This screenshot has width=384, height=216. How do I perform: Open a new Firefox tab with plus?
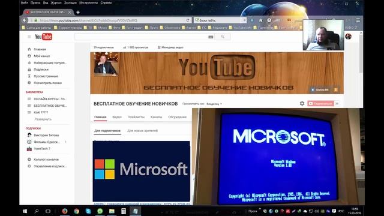[x=78, y=12]
